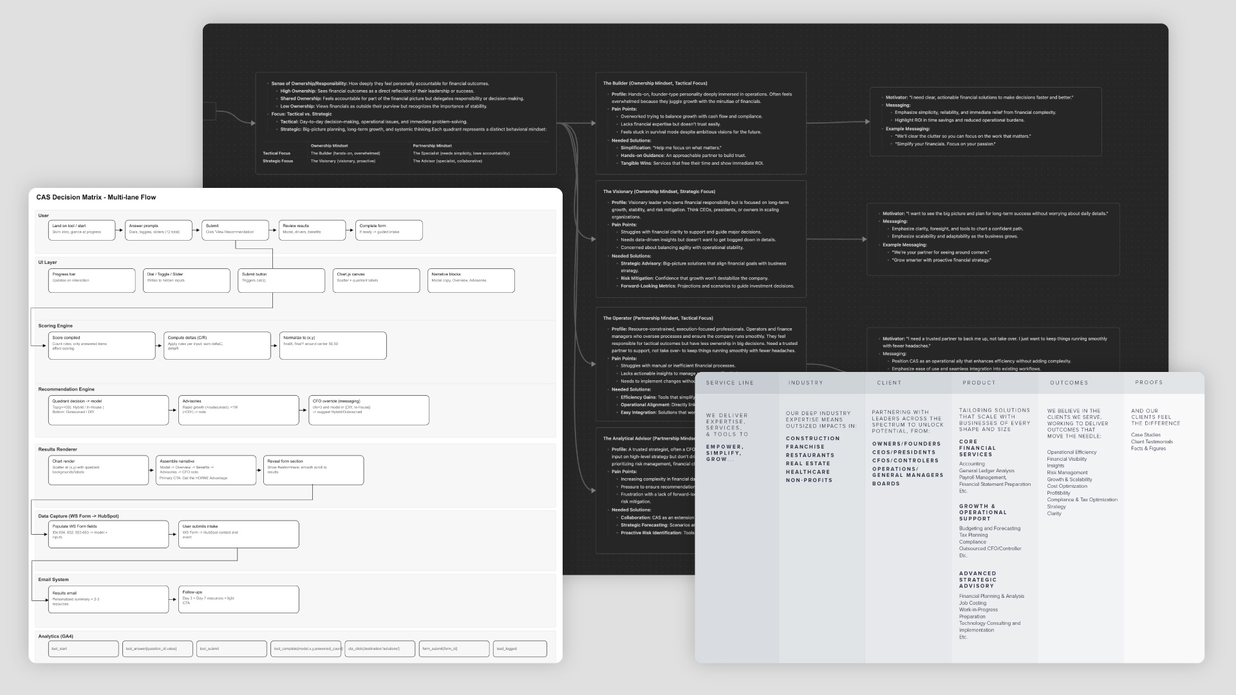
Task: Click the 'Reveal form section' node
Action: click(313, 470)
